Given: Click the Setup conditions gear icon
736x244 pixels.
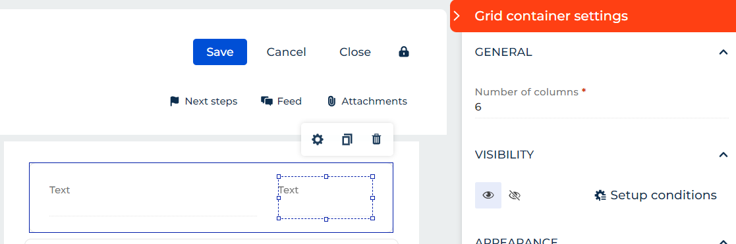Looking at the screenshot, I should [600, 195].
